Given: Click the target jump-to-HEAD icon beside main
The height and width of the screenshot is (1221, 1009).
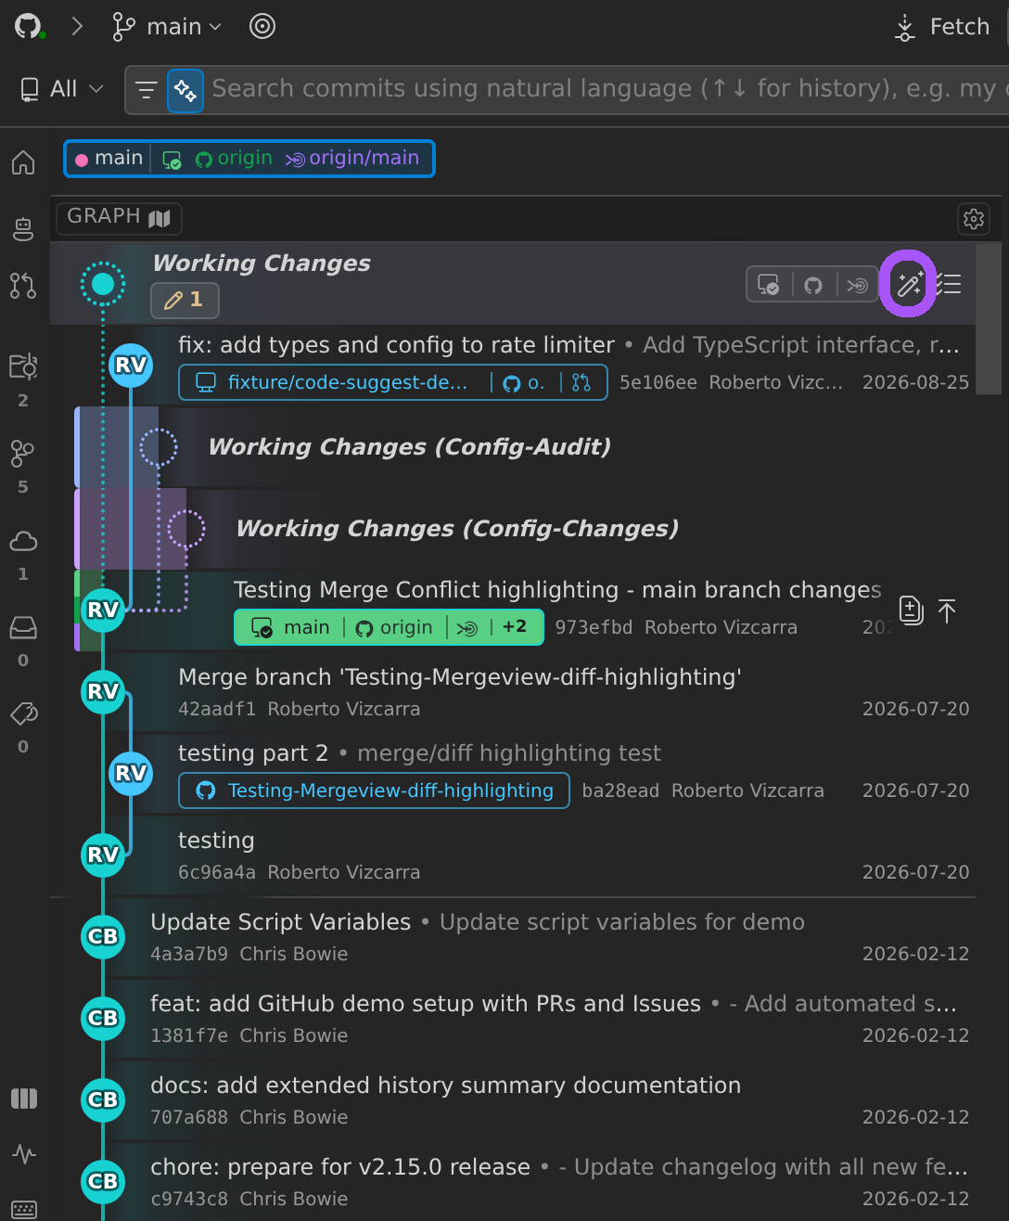Looking at the screenshot, I should [262, 27].
